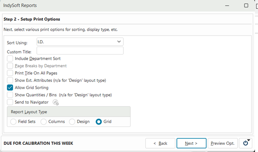Open Preview Opt. button

[x=223, y=143]
